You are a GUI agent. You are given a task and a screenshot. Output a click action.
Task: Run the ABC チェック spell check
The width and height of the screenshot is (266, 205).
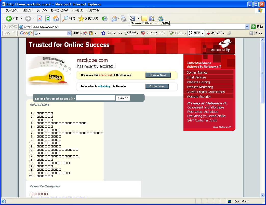coord(176,33)
